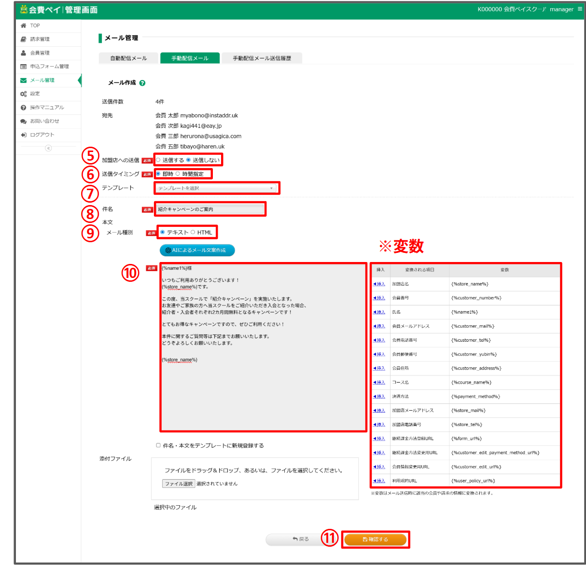
Task: Switch to 手動配信メール tab
Action: pyautogui.click(x=190, y=58)
